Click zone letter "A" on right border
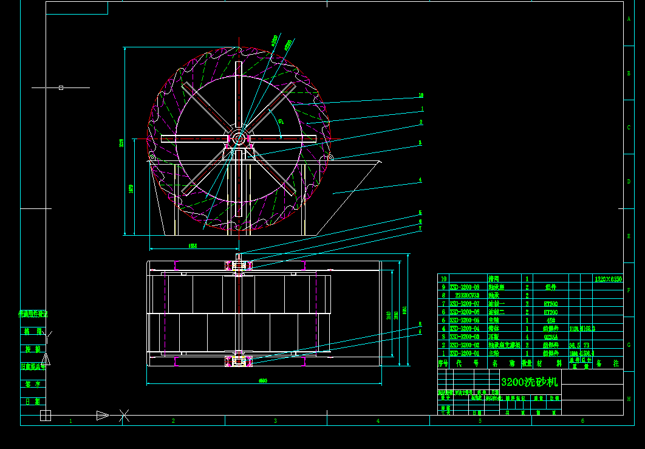 629,19
